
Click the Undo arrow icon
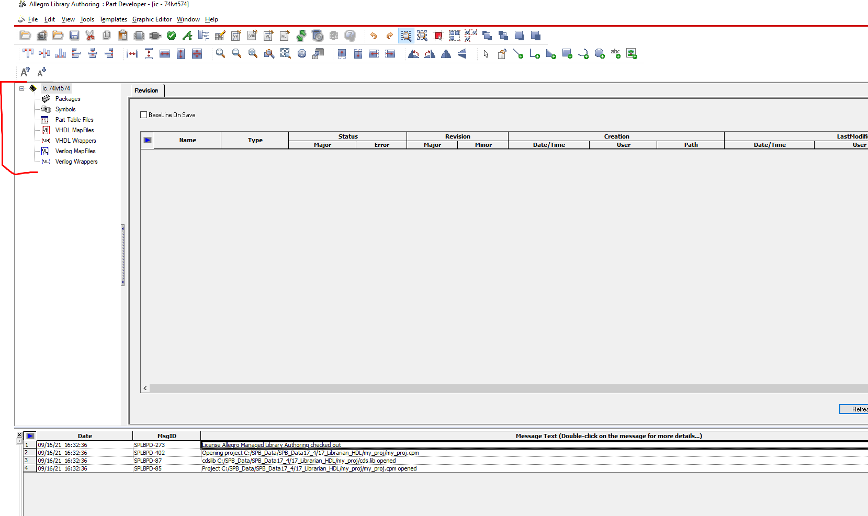tap(373, 36)
